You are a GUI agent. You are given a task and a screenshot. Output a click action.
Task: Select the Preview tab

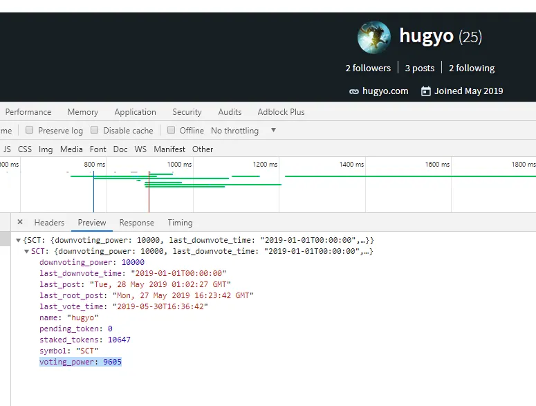[92, 223]
